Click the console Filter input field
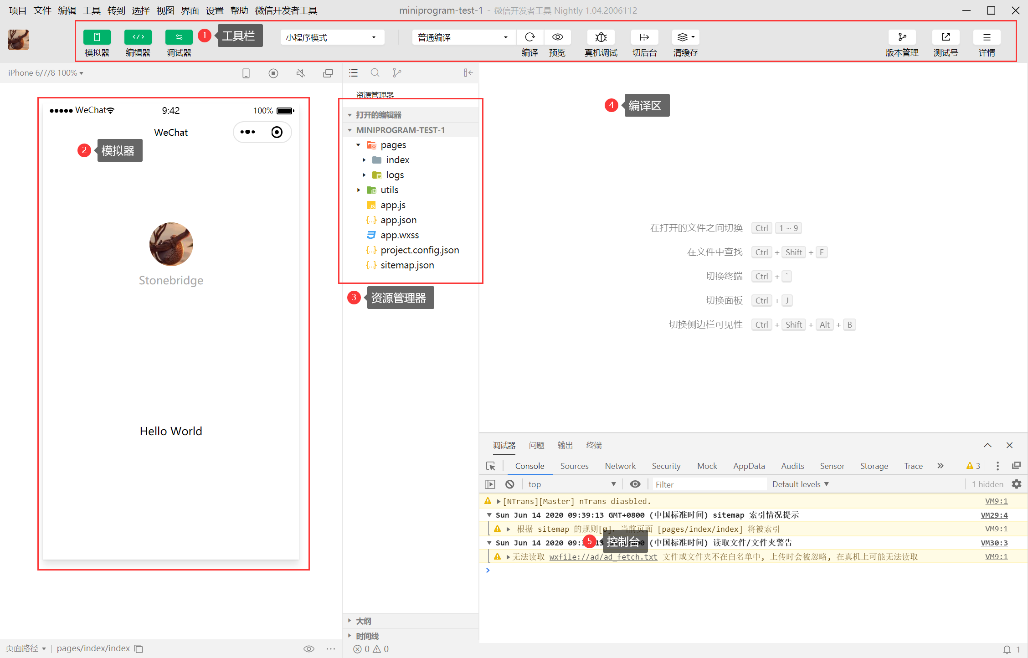 pyautogui.click(x=709, y=484)
